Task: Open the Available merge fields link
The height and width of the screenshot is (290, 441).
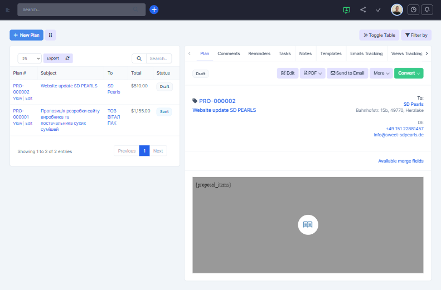Action: pos(400,161)
